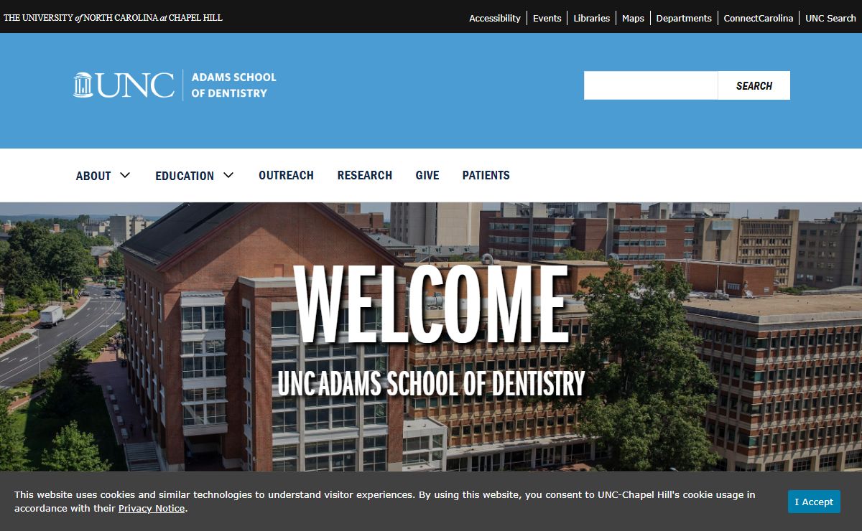Visit the Maps link
Viewport: 862px width, 531px height.
point(633,18)
